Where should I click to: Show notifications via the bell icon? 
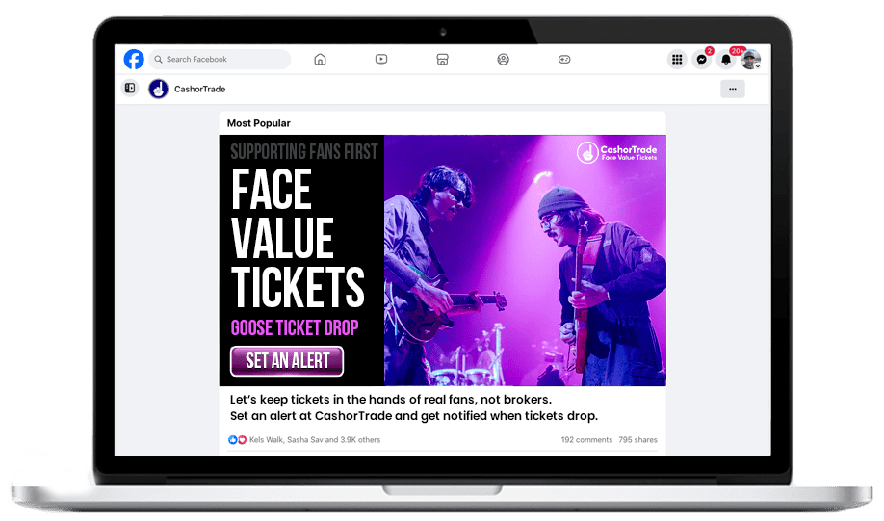pos(727,60)
